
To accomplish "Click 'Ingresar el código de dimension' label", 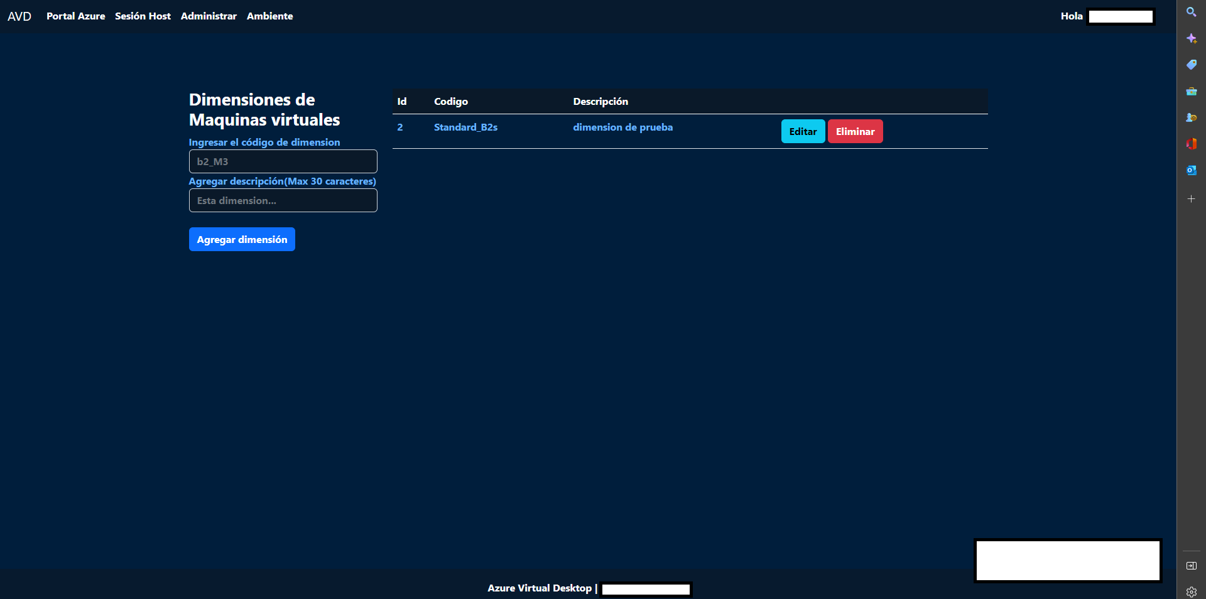I will (x=264, y=143).
